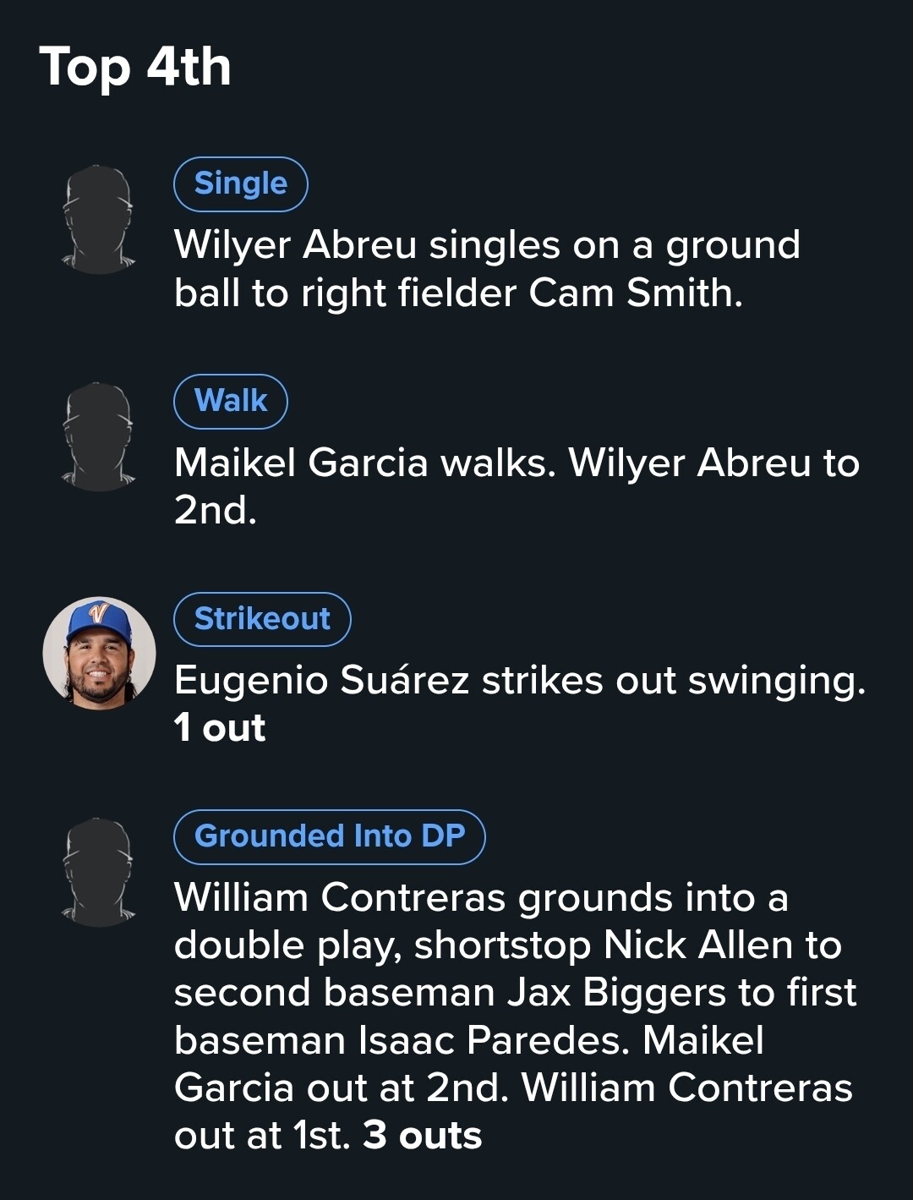The width and height of the screenshot is (913, 1200).
Task: Tap the silhouette avatar beside the Walk play
Action: click(99, 436)
